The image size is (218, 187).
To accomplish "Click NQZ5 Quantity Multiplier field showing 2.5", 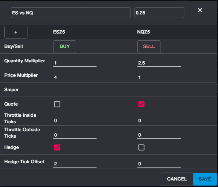I will pos(159,63).
